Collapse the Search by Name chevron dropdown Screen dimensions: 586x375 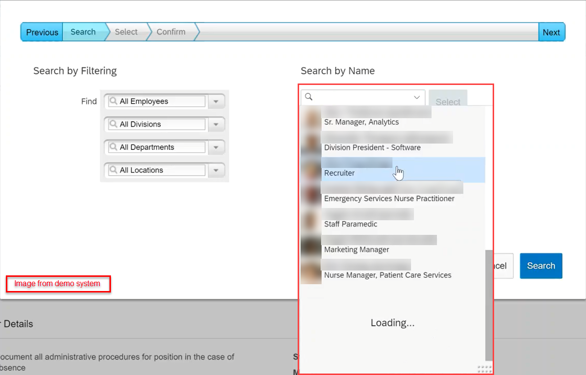(x=417, y=97)
